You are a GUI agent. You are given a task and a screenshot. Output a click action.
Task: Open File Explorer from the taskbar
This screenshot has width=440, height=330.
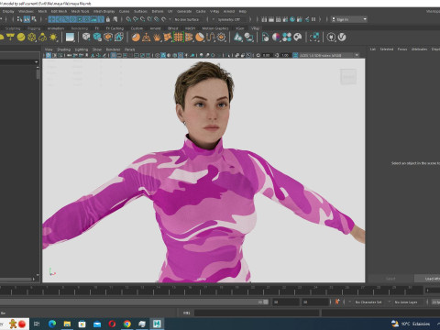67,324
